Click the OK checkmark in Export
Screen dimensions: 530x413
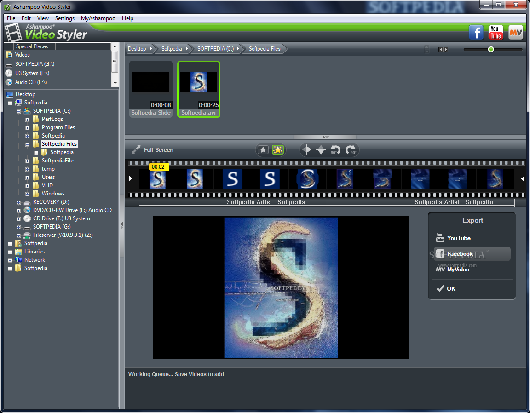pos(440,288)
